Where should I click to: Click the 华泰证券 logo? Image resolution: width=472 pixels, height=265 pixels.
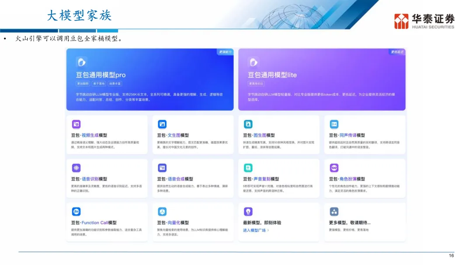point(424,21)
